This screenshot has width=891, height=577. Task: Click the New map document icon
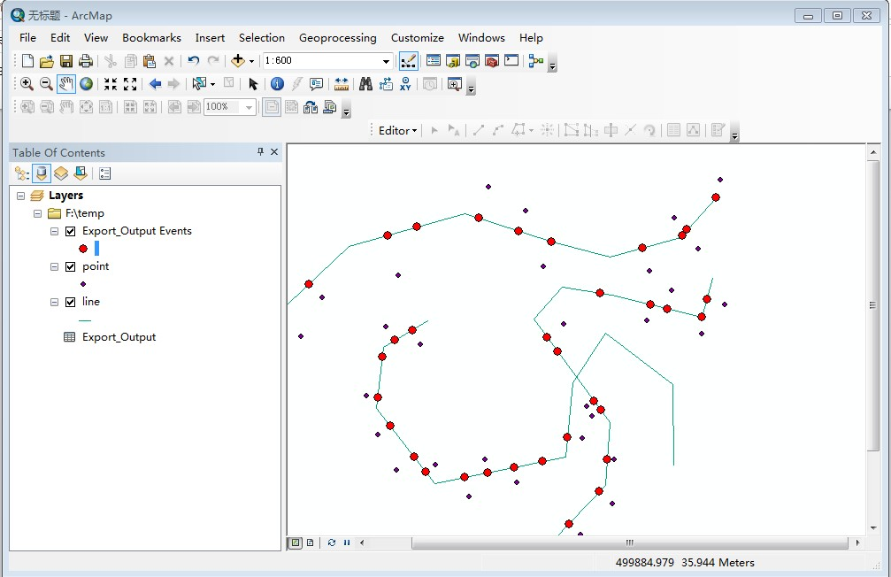click(27, 61)
